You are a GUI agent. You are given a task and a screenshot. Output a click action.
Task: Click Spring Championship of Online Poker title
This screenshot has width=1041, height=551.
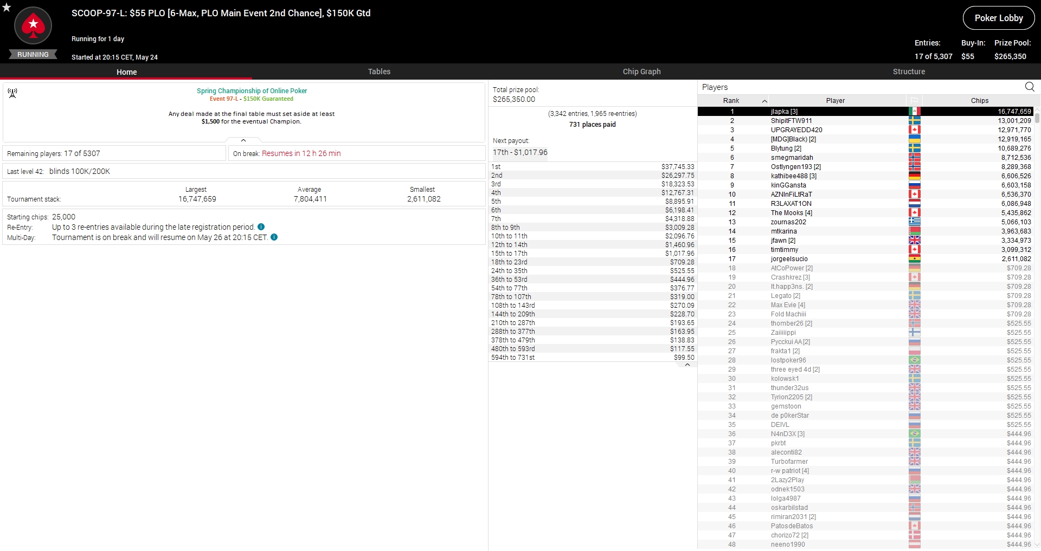[252, 91]
